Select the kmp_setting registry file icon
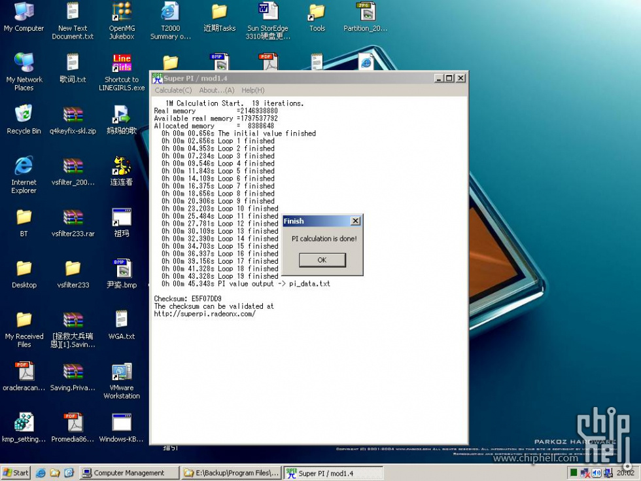The width and height of the screenshot is (641, 481). (24, 428)
